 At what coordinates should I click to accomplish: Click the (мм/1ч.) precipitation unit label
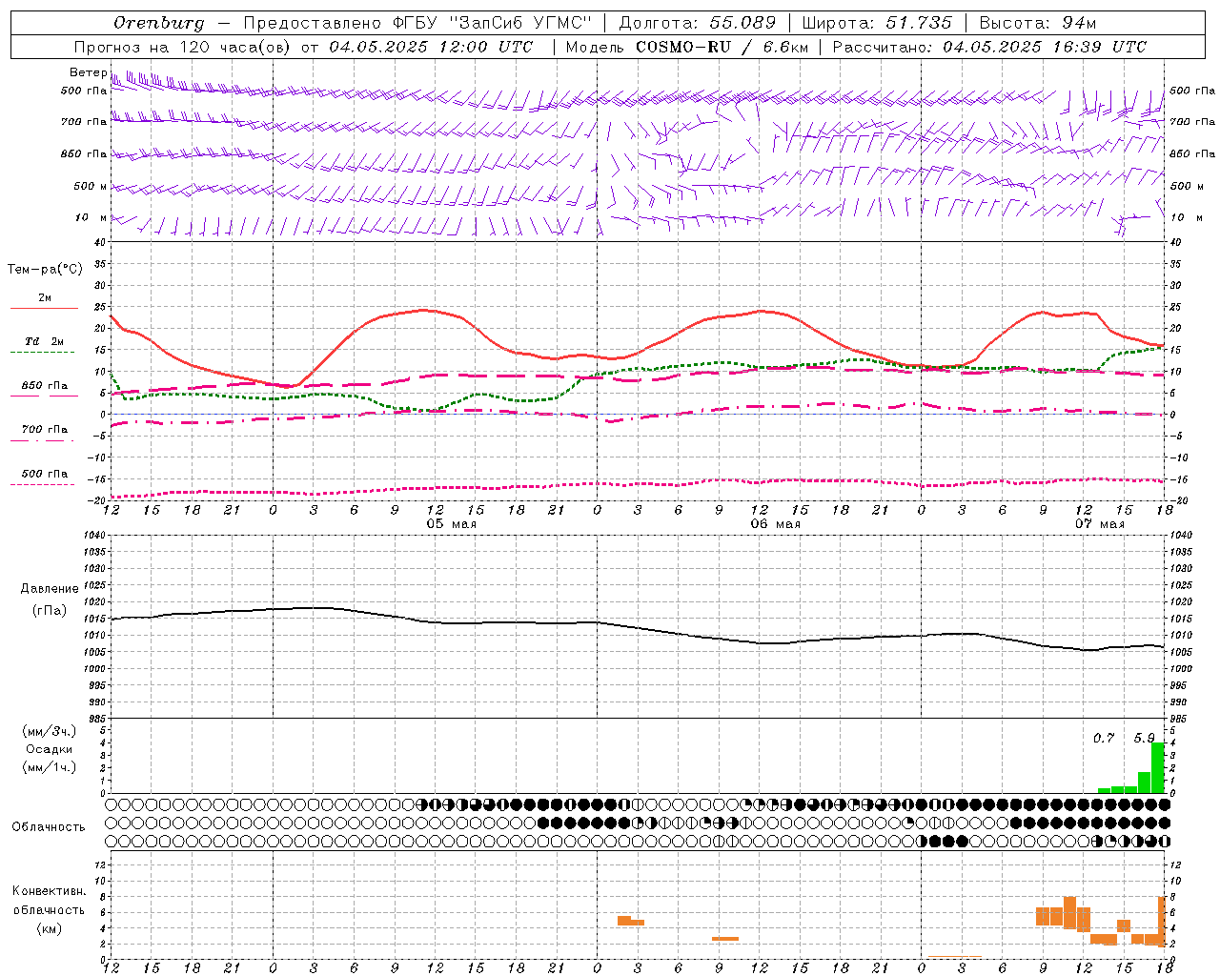[50, 767]
